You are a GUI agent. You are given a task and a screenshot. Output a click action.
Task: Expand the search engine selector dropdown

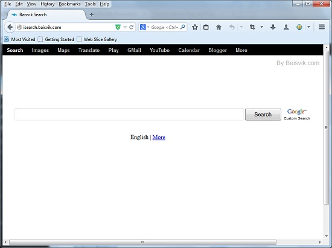pos(148,27)
